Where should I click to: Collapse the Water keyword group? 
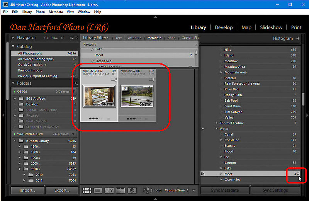217,129
